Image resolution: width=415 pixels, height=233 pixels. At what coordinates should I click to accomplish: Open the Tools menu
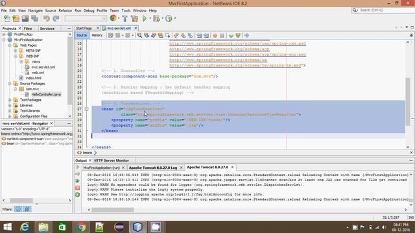tap(126, 10)
